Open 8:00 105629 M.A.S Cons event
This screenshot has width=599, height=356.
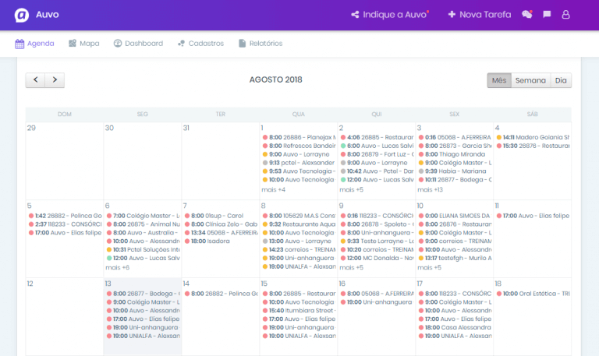pos(299,216)
